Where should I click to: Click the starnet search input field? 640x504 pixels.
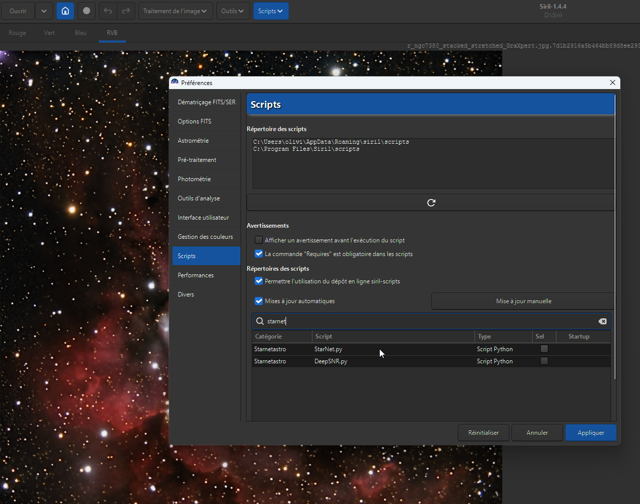coord(431,321)
